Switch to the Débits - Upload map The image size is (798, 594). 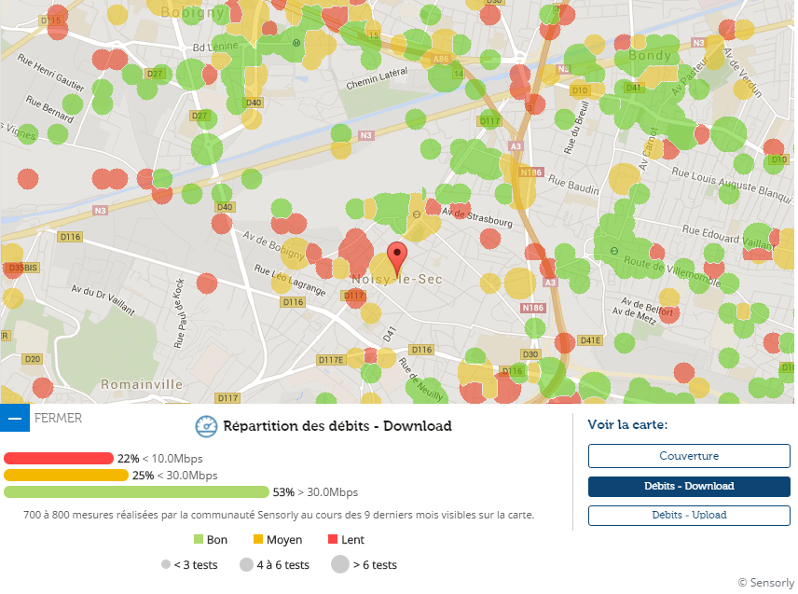coord(689,515)
